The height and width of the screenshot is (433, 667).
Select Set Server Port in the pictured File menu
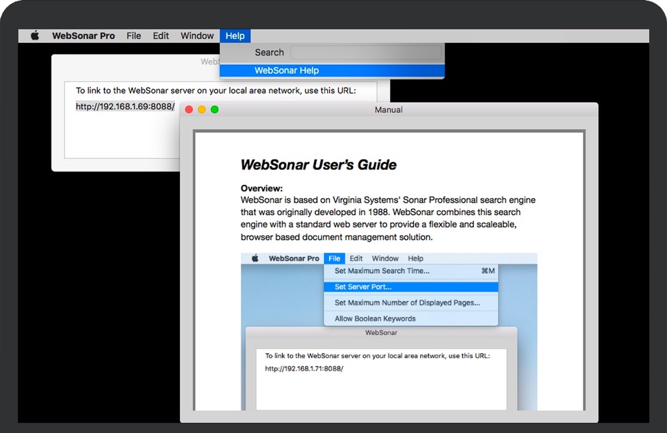[363, 287]
